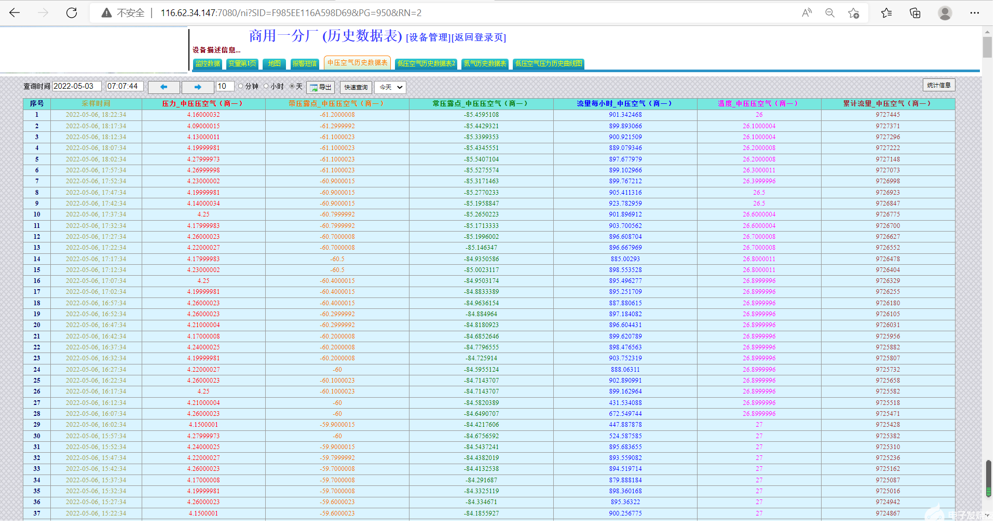Click the flow value 431.534088
The height and width of the screenshot is (528, 997).
(x=625, y=403)
